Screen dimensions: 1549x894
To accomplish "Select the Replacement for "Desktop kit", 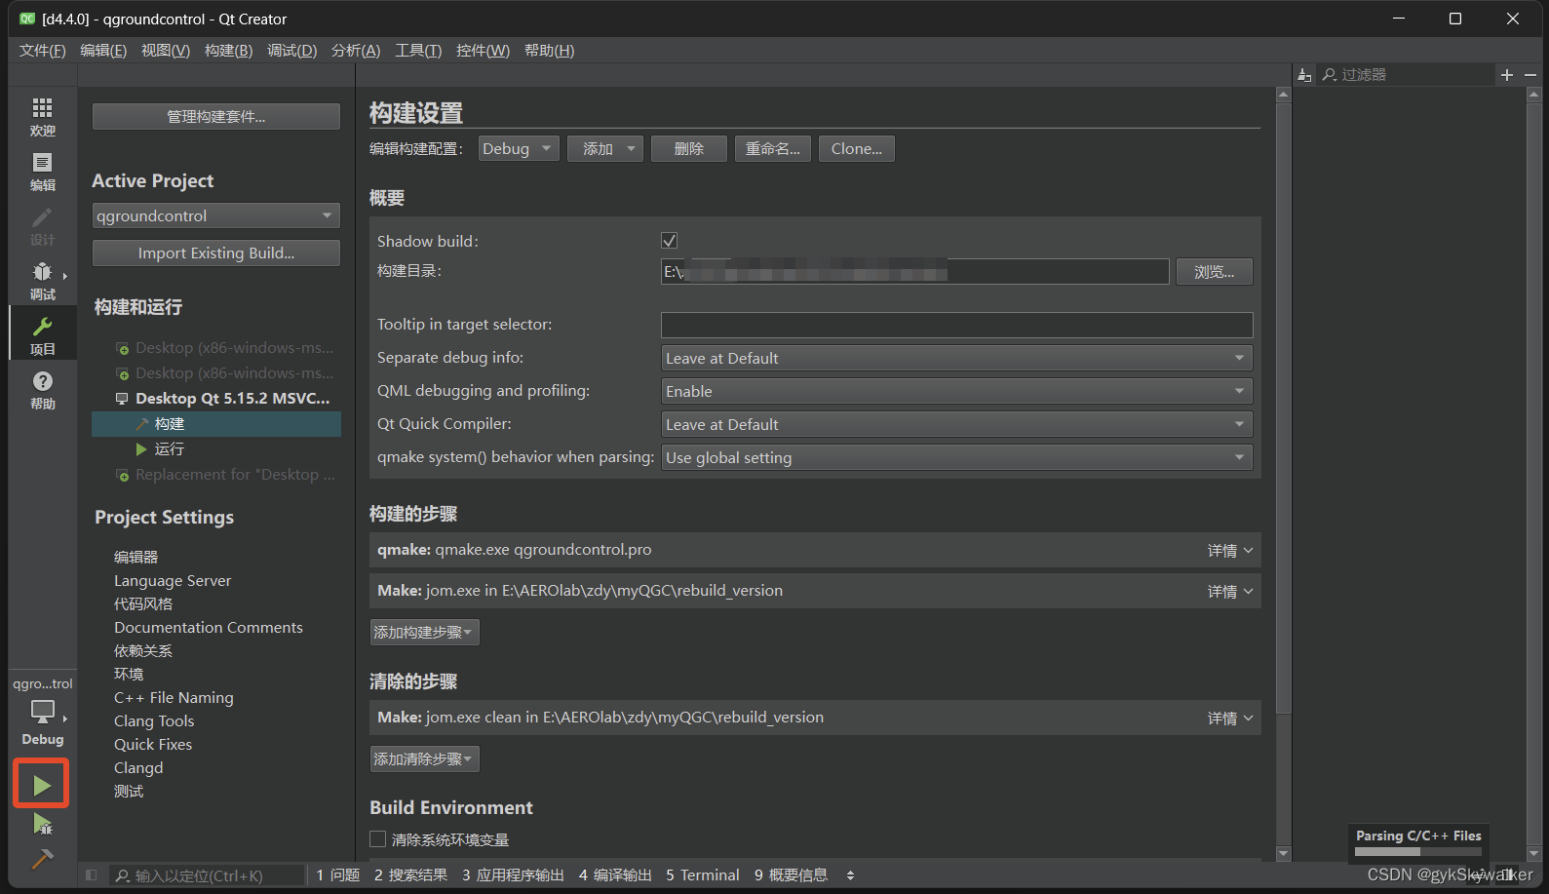I will pos(225,475).
